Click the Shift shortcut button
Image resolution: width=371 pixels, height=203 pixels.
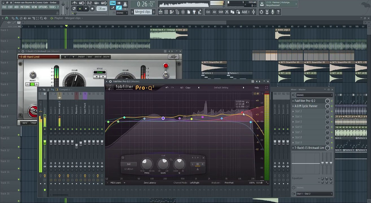click(x=221, y=12)
